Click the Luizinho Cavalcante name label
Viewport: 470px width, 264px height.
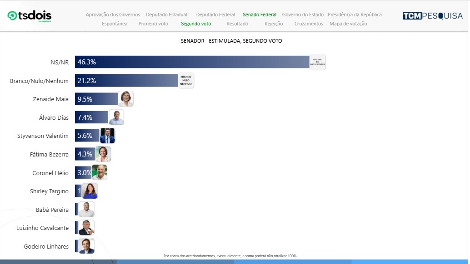(42, 228)
